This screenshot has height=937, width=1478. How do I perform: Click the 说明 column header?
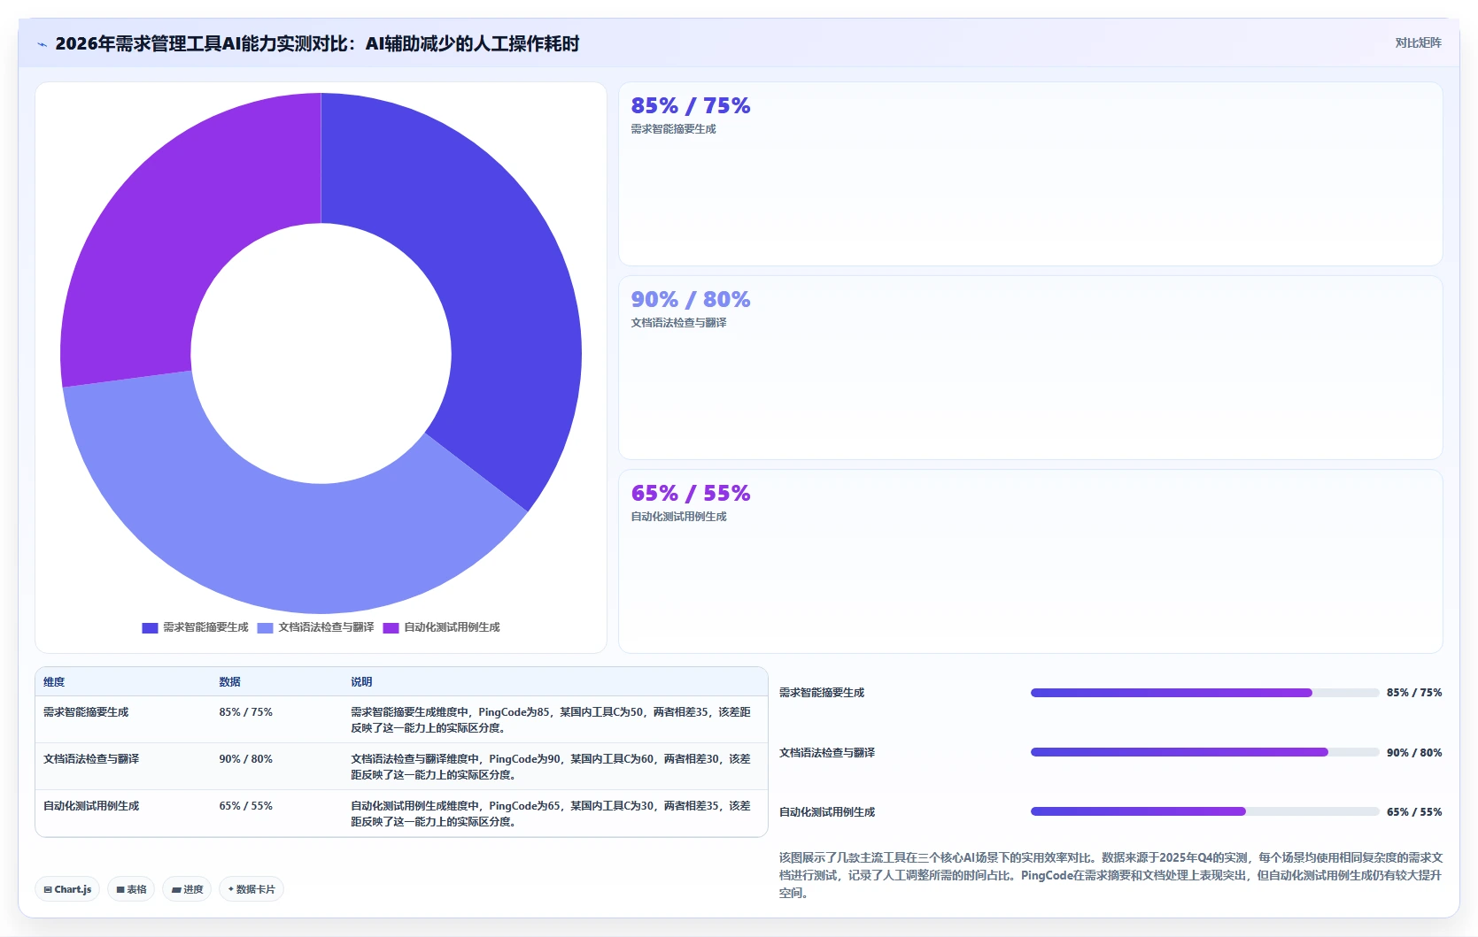pyautogui.click(x=361, y=682)
